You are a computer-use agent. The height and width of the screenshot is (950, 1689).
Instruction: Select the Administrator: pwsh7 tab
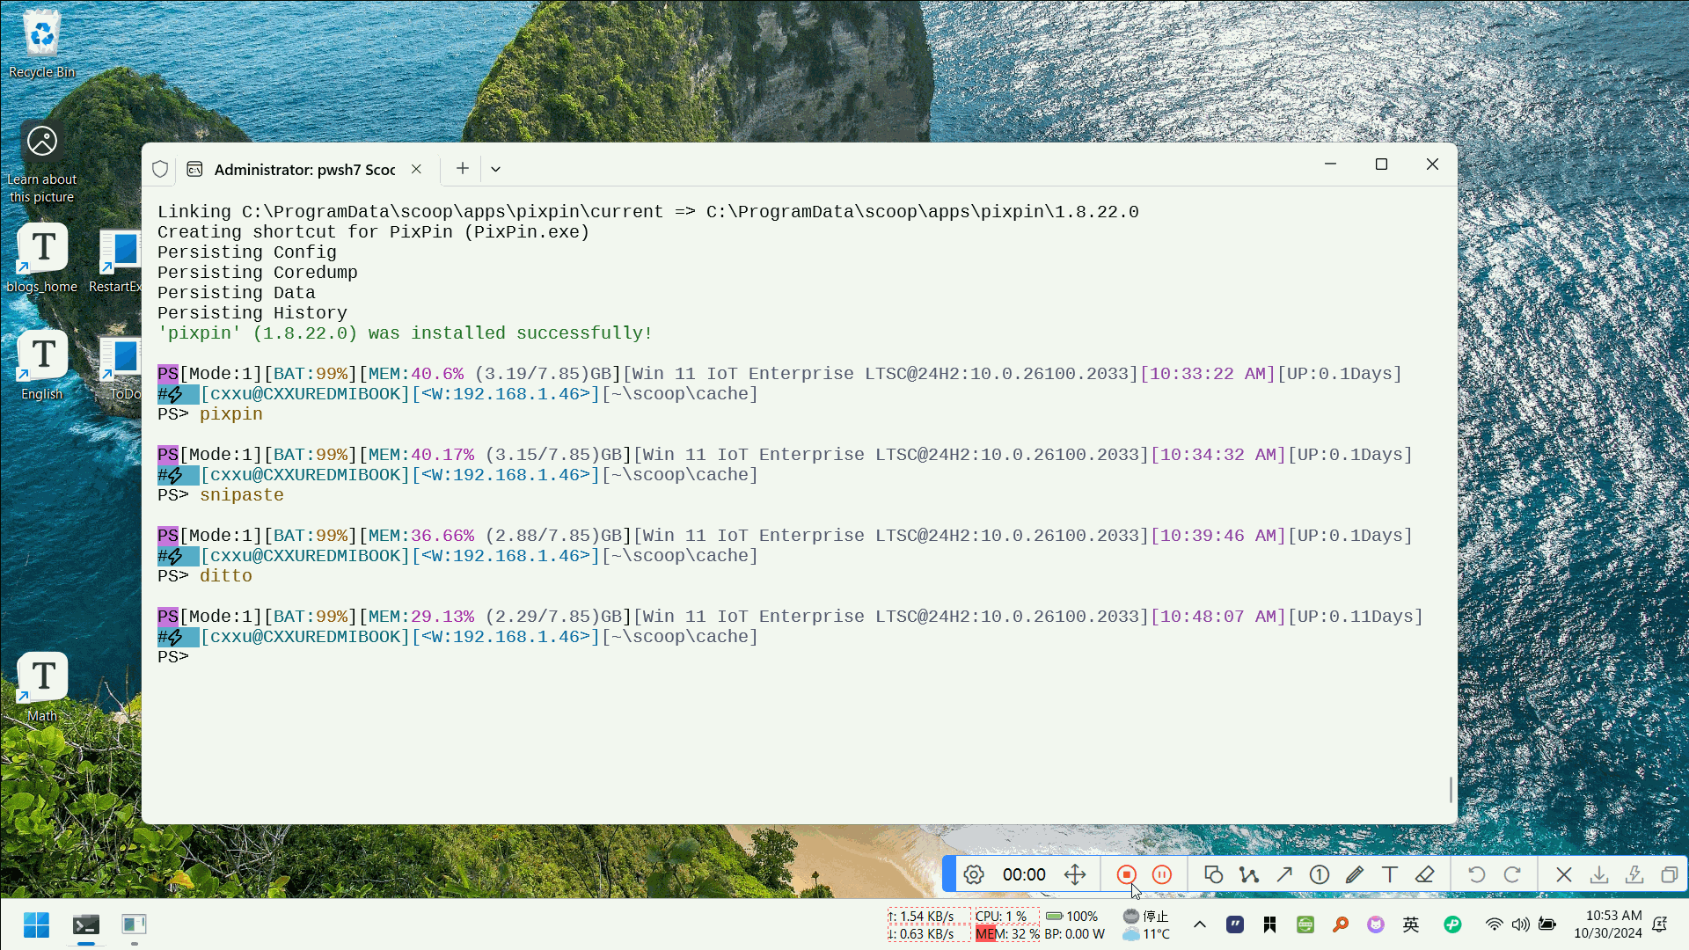click(x=303, y=169)
